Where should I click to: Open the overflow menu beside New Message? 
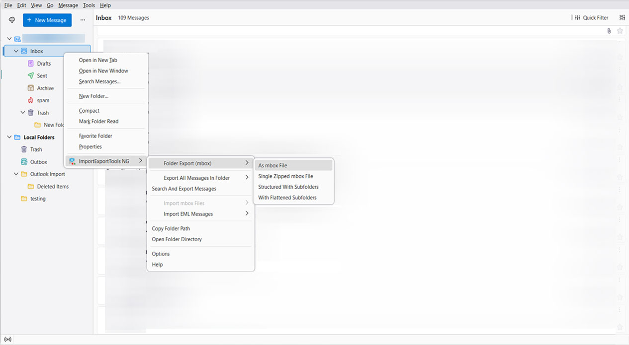pos(83,20)
